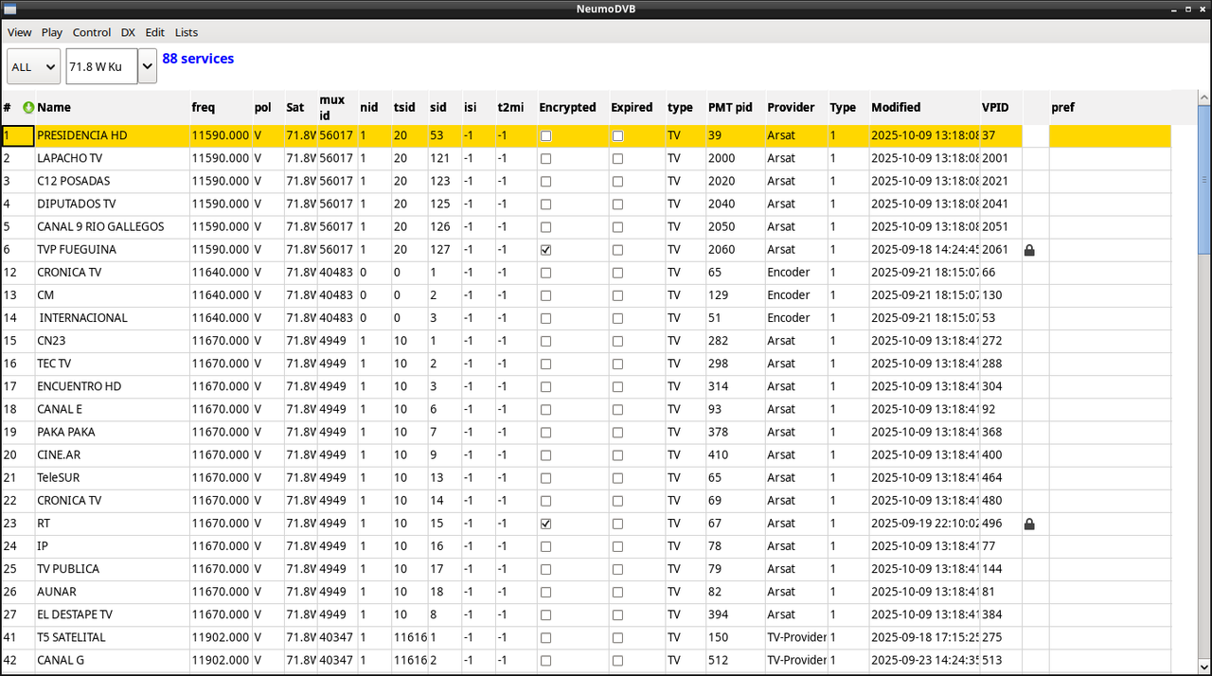Screen dimensions: 1212x676
Task: Check Expired for PAKA PAKA
Action: point(617,433)
